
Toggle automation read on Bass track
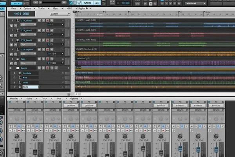(11, 63)
